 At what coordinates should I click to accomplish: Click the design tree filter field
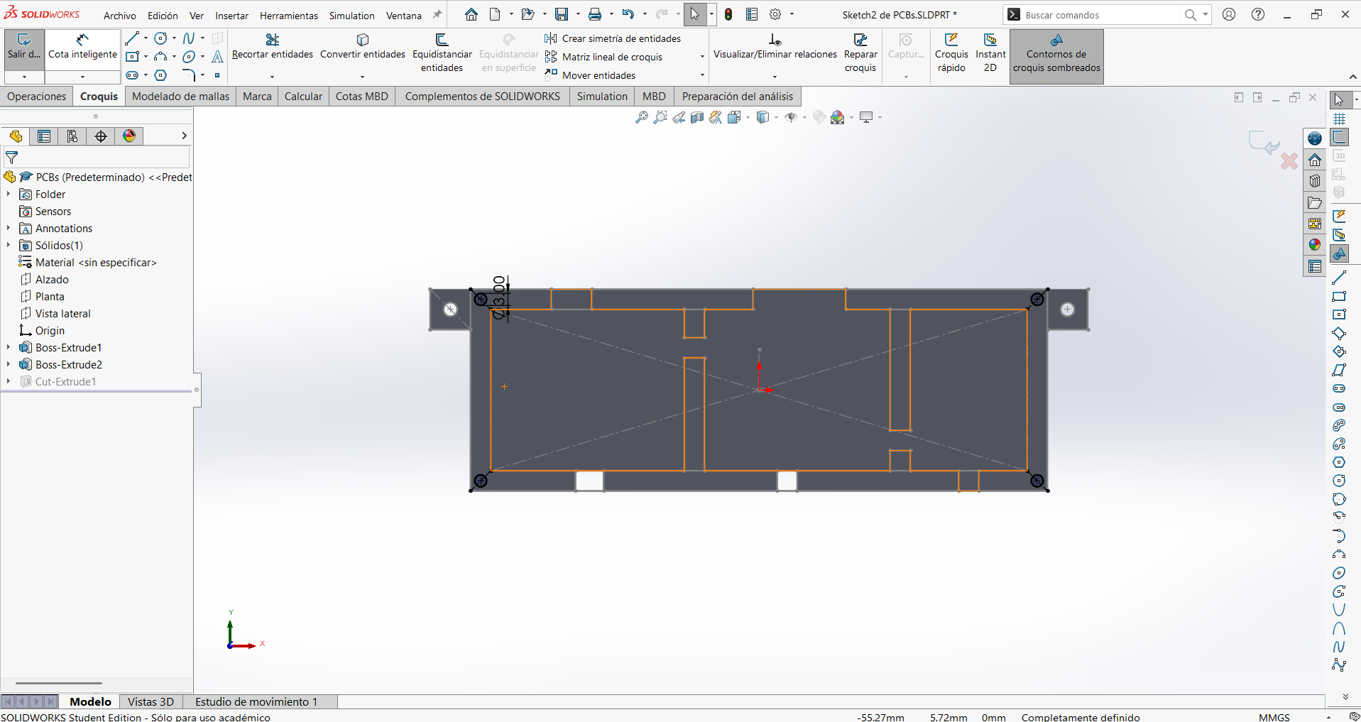(x=97, y=158)
